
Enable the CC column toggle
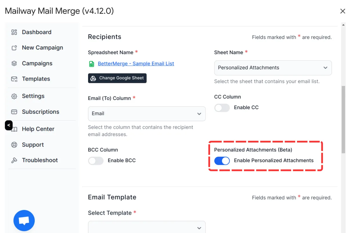[222, 107]
